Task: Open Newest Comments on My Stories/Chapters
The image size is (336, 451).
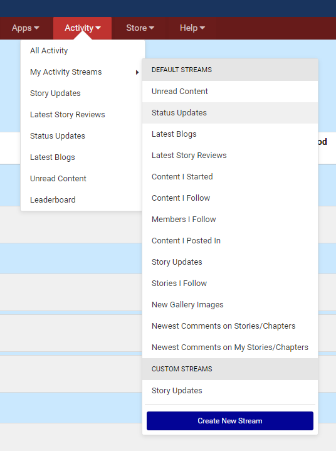Action: point(230,347)
